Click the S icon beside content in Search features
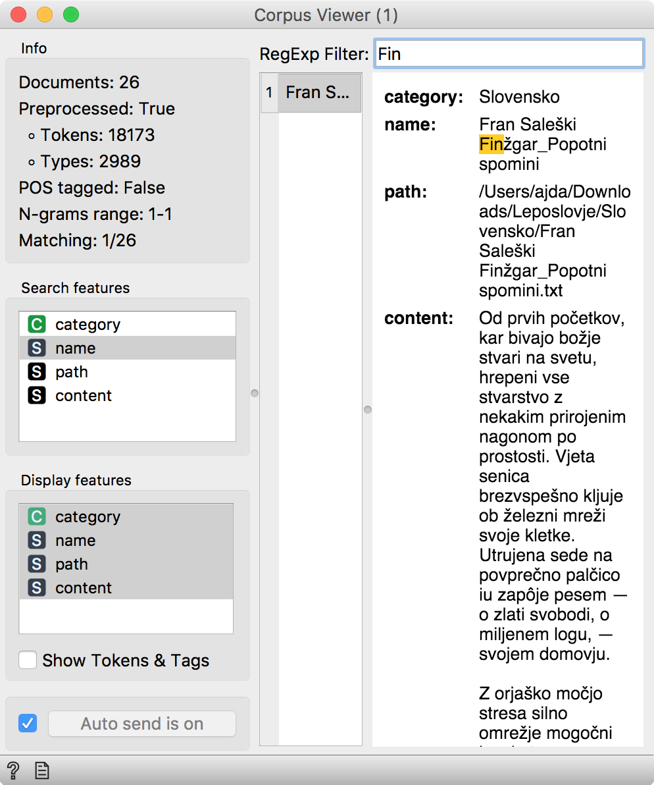 click(x=37, y=395)
